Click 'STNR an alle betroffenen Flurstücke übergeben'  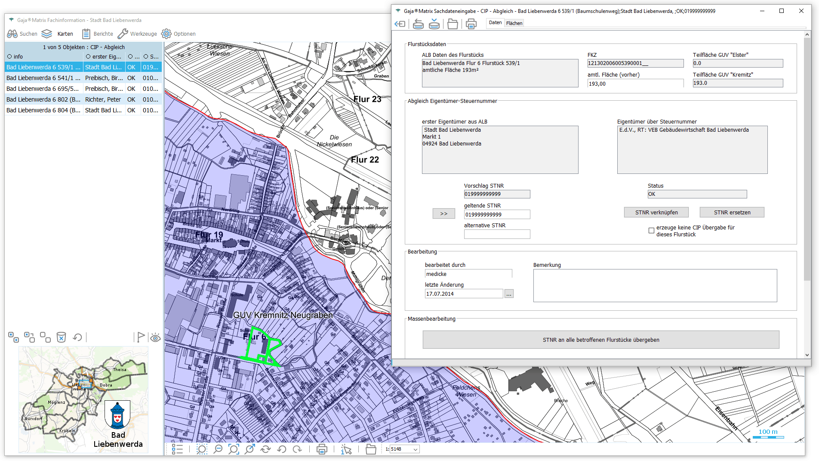600,340
